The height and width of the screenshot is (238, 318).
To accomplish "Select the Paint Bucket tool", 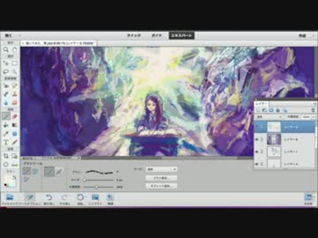I will pyautogui.click(x=6, y=125).
